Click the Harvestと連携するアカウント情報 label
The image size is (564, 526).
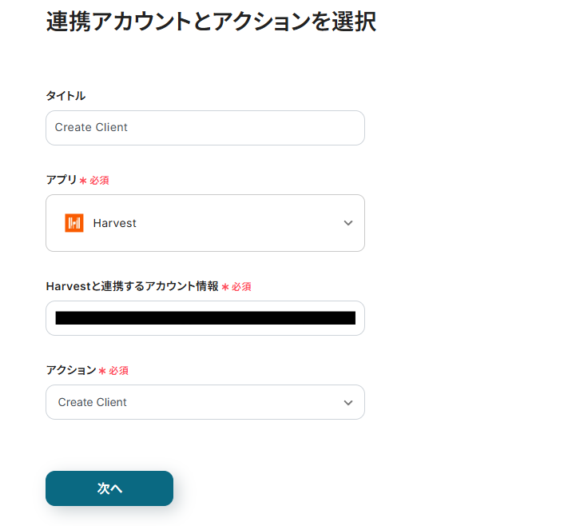pos(132,286)
